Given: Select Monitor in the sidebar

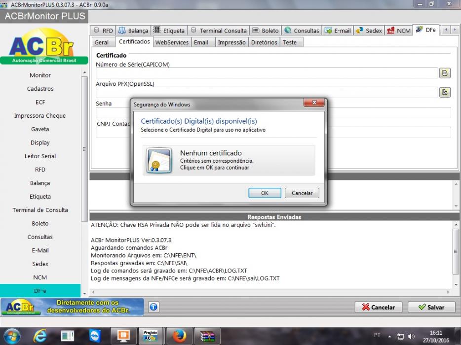Looking at the screenshot, I should [40, 75].
